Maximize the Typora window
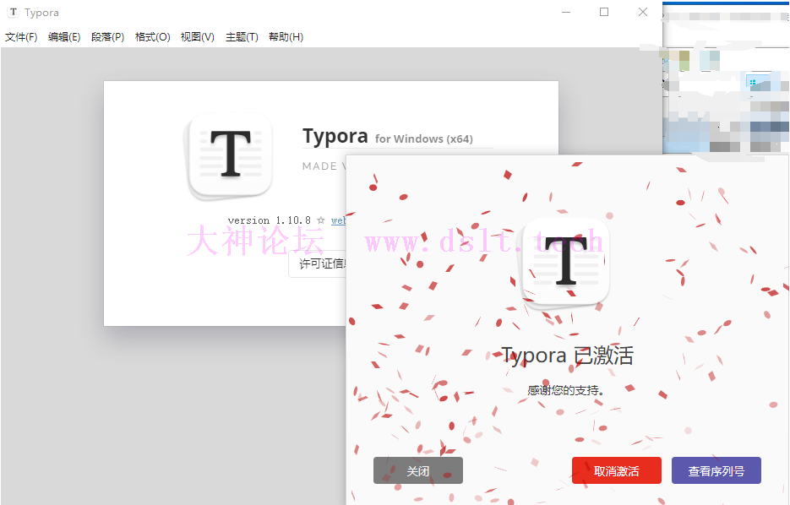This screenshot has height=505, width=790. [x=604, y=12]
